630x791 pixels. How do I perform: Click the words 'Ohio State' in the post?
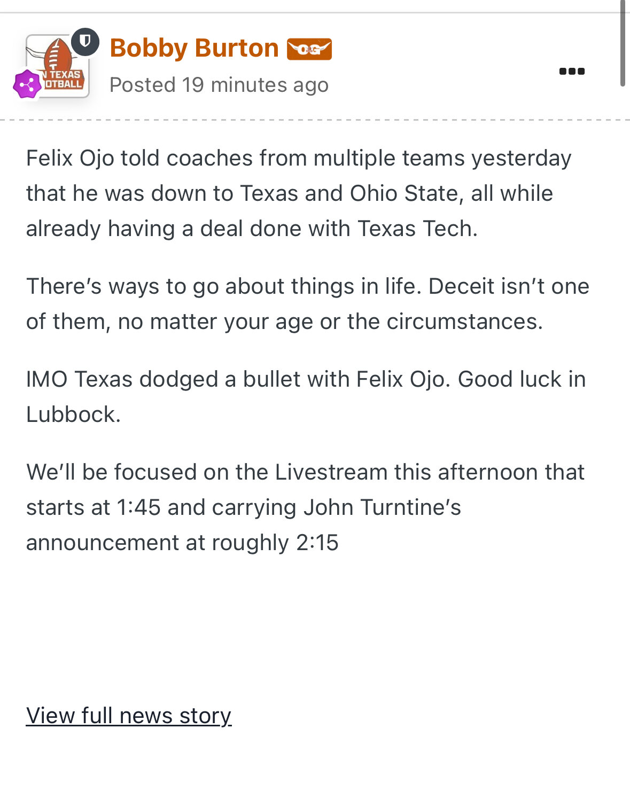407,193
